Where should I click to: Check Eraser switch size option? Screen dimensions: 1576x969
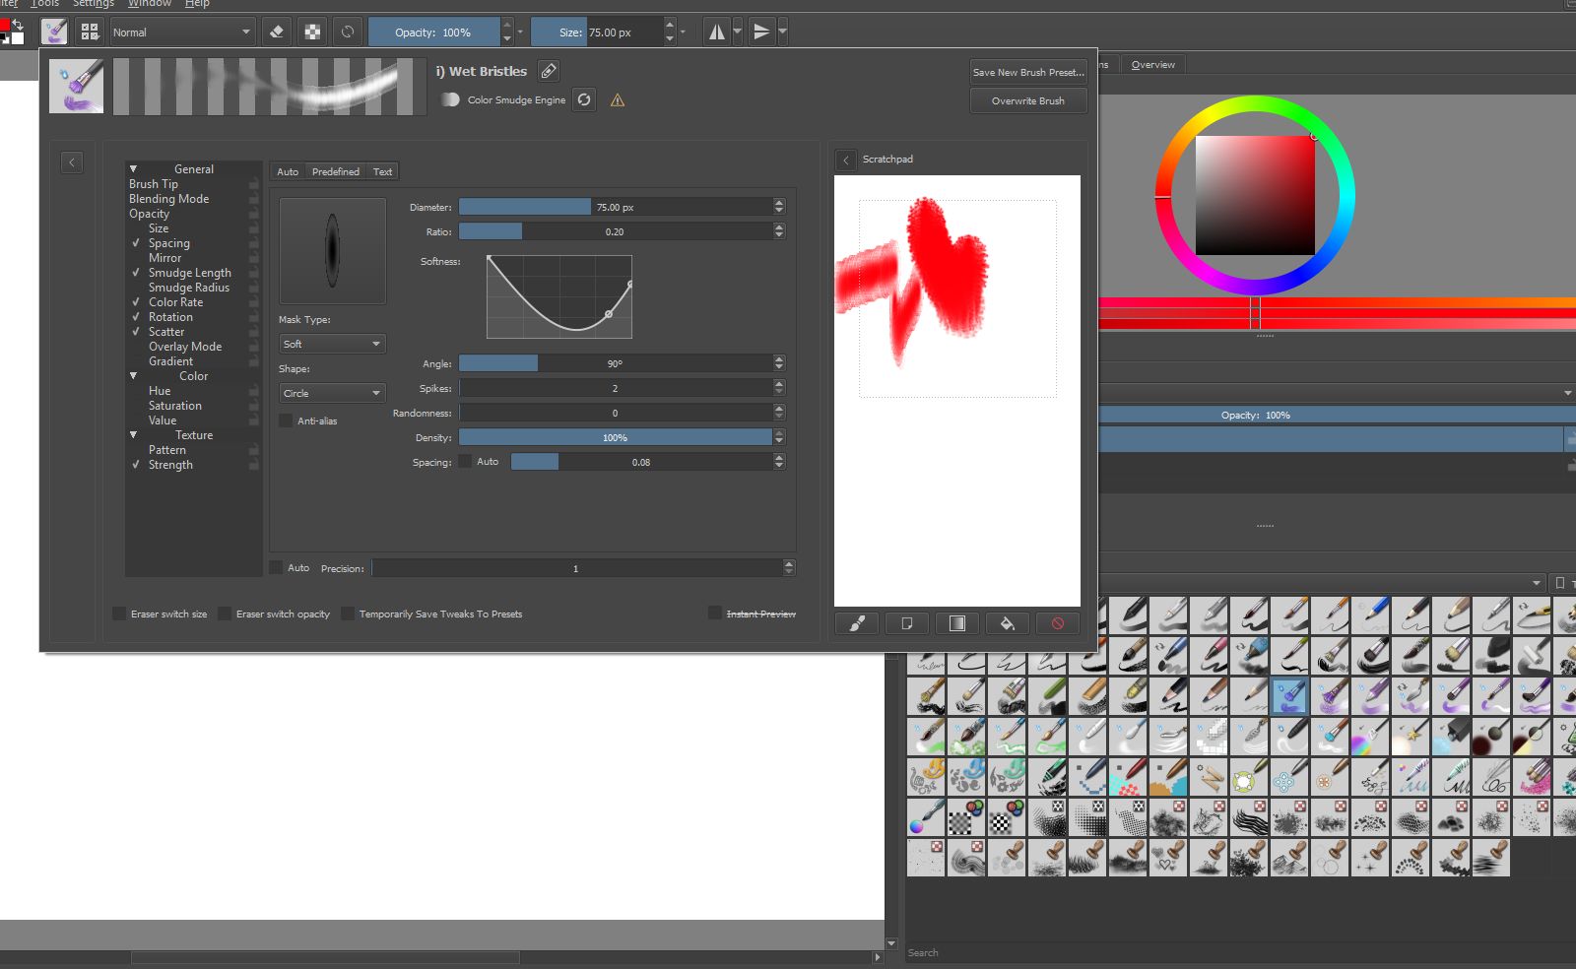click(x=120, y=614)
